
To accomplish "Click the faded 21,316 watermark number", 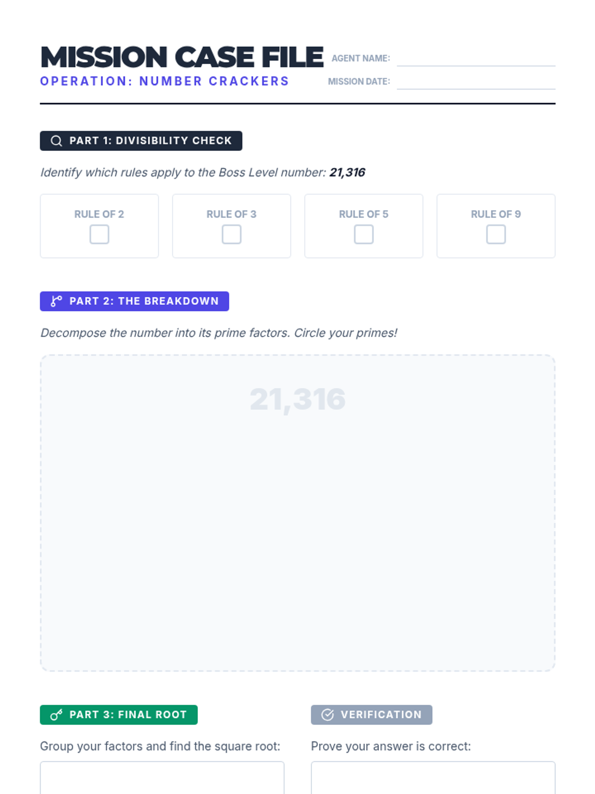I will [297, 399].
